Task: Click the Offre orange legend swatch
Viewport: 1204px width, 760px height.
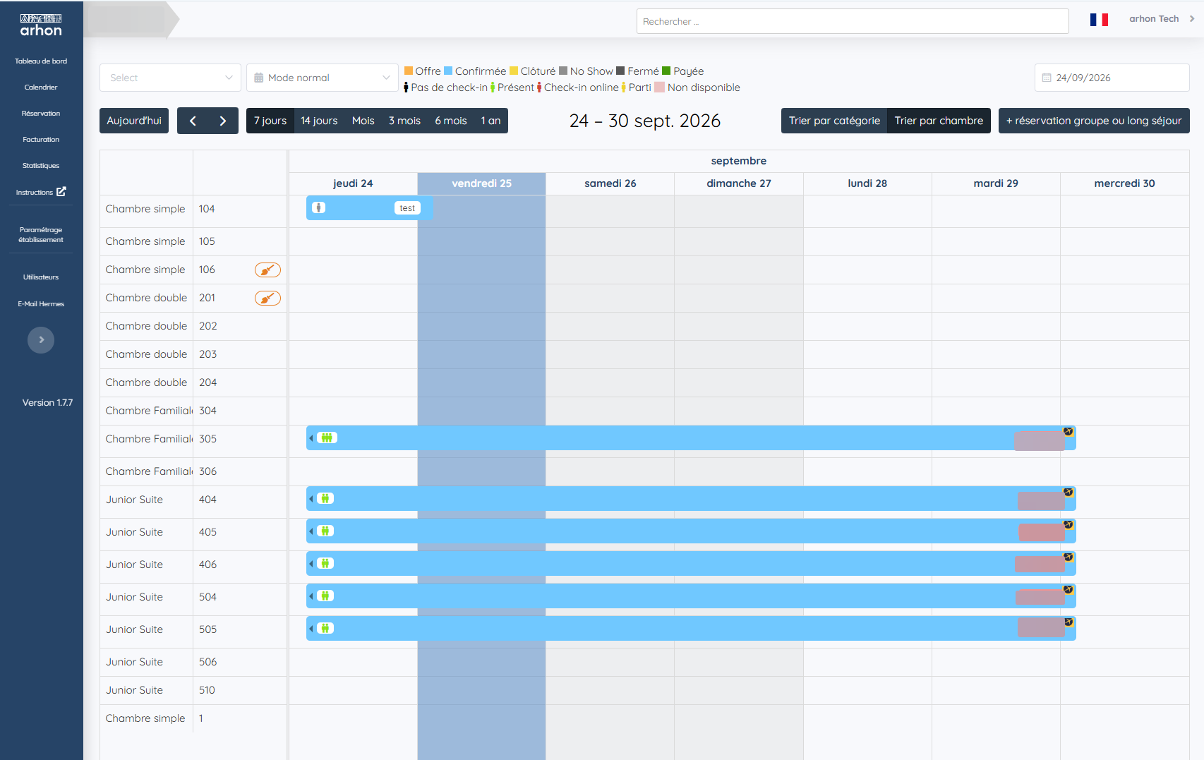Action: pyautogui.click(x=409, y=71)
